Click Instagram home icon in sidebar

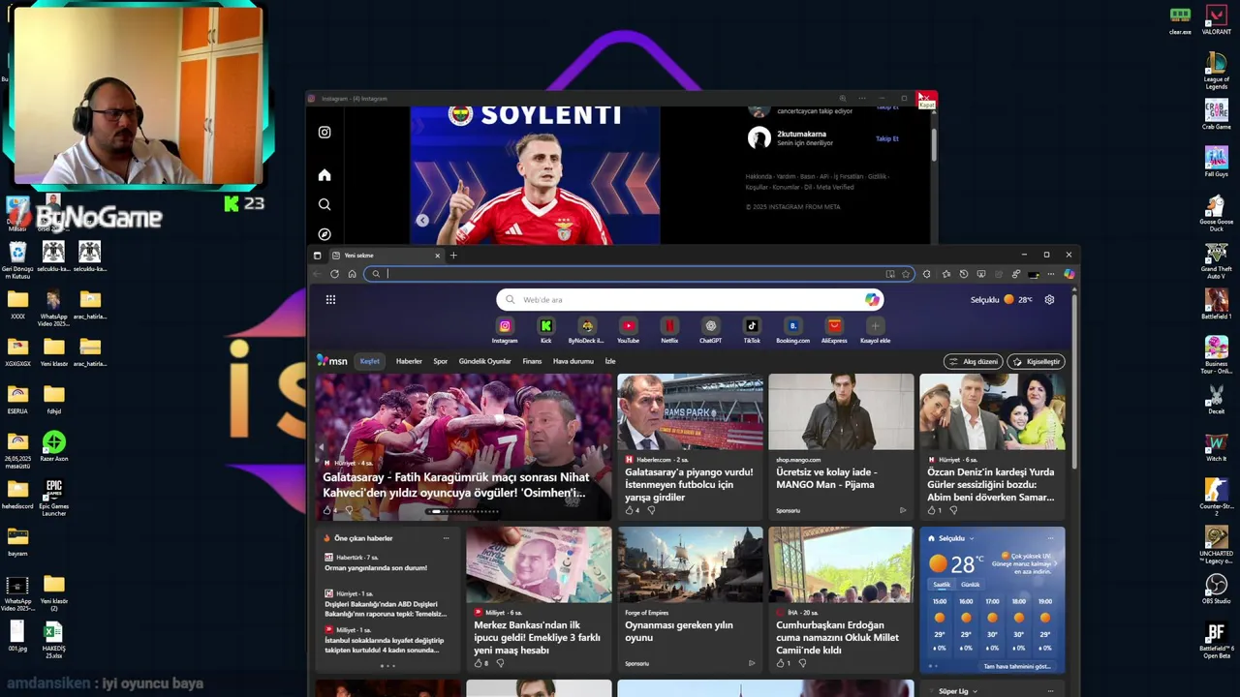coord(325,175)
